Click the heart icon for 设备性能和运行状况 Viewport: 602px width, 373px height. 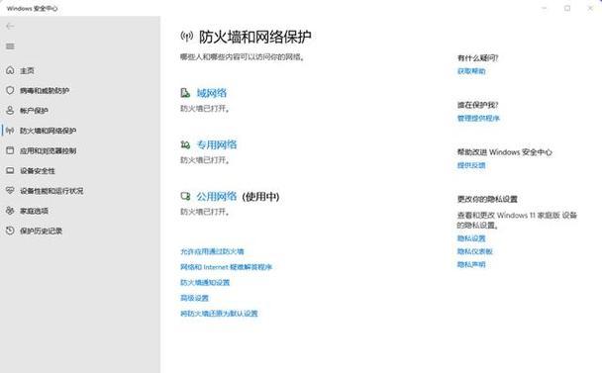[x=10, y=191]
